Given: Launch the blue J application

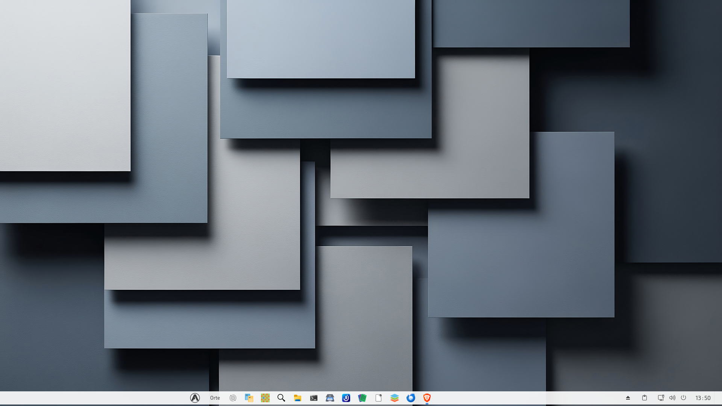Looking at the screenshot, I should point(346,398).
